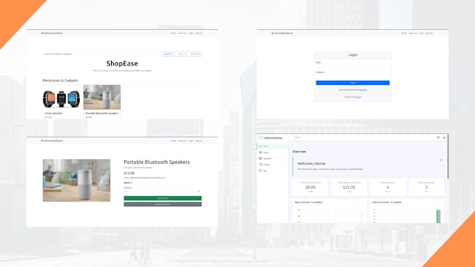Select Orders item in Admin Portal sidebar

point(273,153)
